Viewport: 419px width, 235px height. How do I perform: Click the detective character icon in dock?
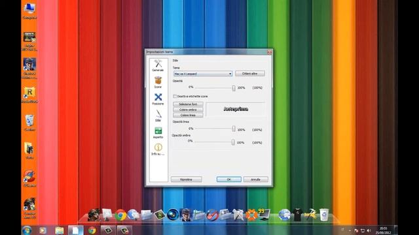point(186,215)
